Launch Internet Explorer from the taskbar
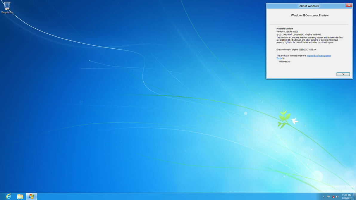The image size is (356, 200). tap(8, 196)
